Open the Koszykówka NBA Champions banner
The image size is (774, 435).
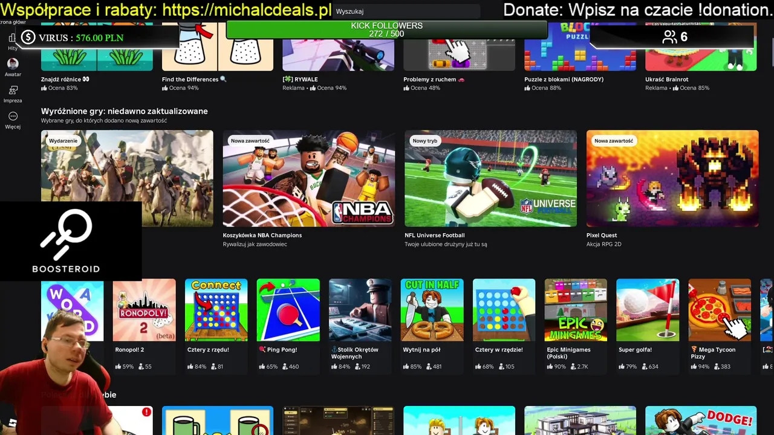coord(309,179)
